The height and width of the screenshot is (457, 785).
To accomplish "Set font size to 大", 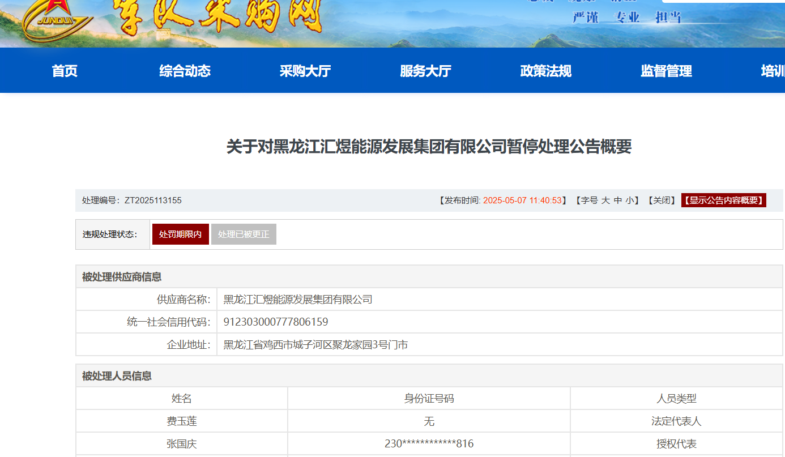I will pyautogui.click(x=605, y=200).
